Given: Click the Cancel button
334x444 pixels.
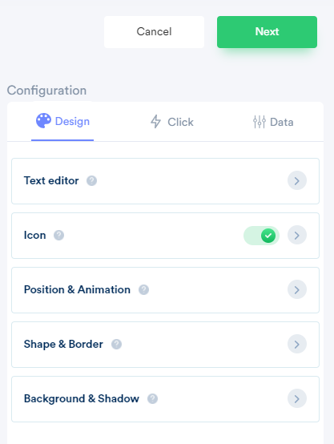Looking at the screenshot, I should pos(154,32).
